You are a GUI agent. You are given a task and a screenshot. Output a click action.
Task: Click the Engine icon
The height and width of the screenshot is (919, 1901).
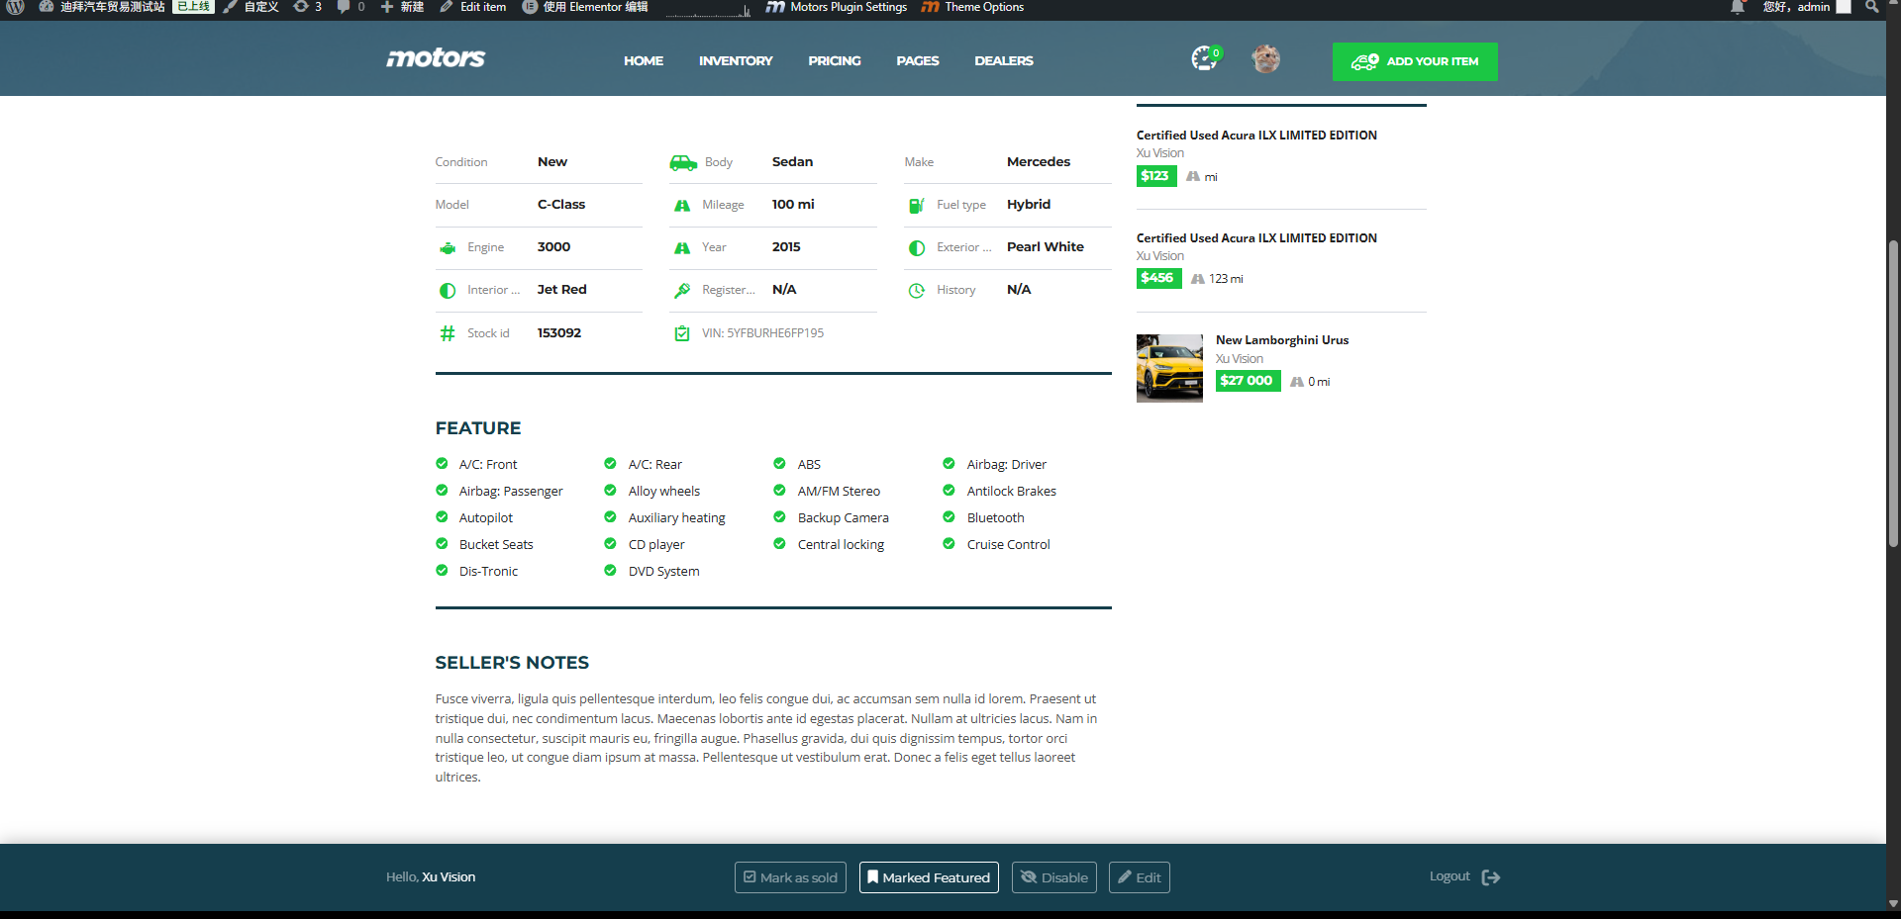click(448, 248)
